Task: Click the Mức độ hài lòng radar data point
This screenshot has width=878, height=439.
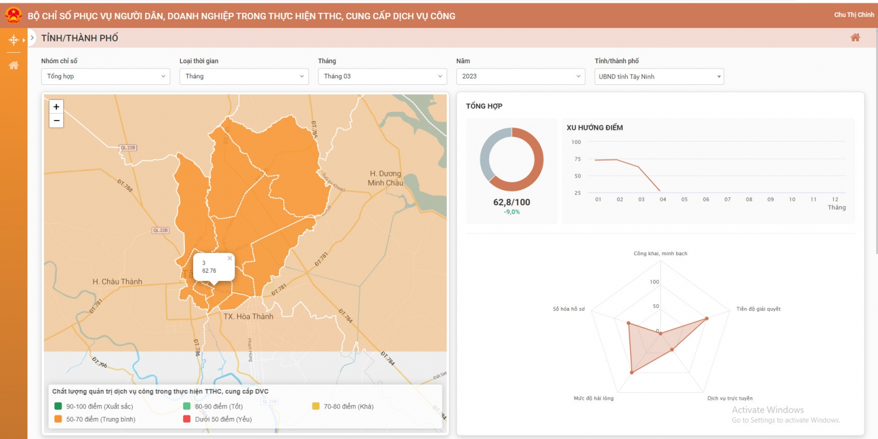Action: click(632, 372)
